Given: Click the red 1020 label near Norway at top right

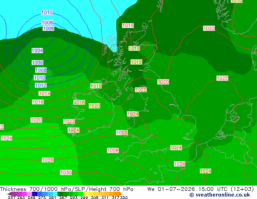Looking at the screenshot, I should 209,28.
